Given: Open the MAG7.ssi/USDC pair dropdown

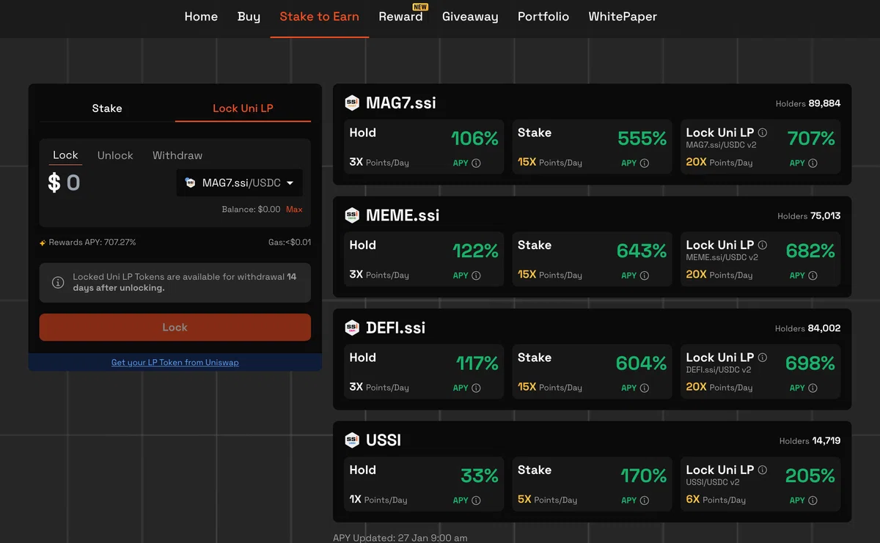Looking at the screenshot, I should (x=239, y=182).
